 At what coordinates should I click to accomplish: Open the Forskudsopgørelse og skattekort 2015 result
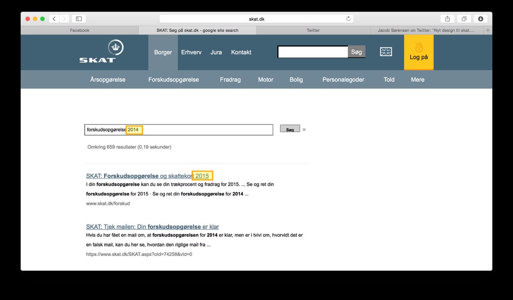pyautogui.click(x=147, y=176)
